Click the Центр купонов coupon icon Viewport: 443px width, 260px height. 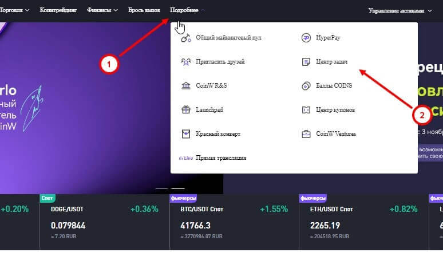point(306,109)
